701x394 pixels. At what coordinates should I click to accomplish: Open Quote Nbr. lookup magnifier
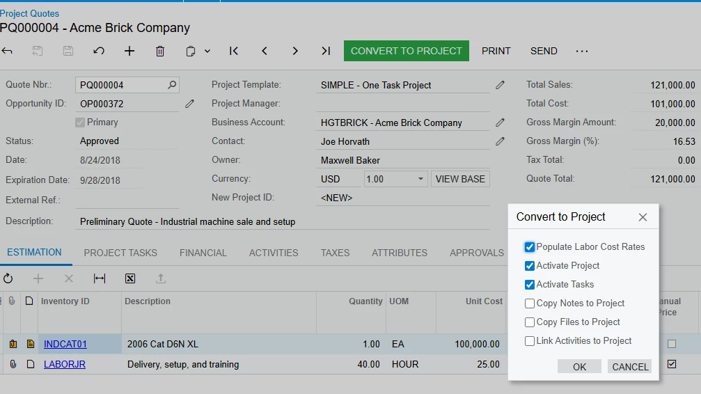tap(172, 84)
